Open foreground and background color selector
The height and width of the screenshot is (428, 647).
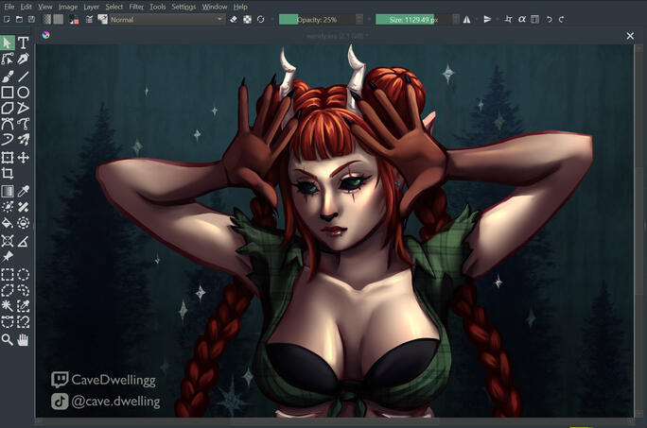tap(74, 20)
